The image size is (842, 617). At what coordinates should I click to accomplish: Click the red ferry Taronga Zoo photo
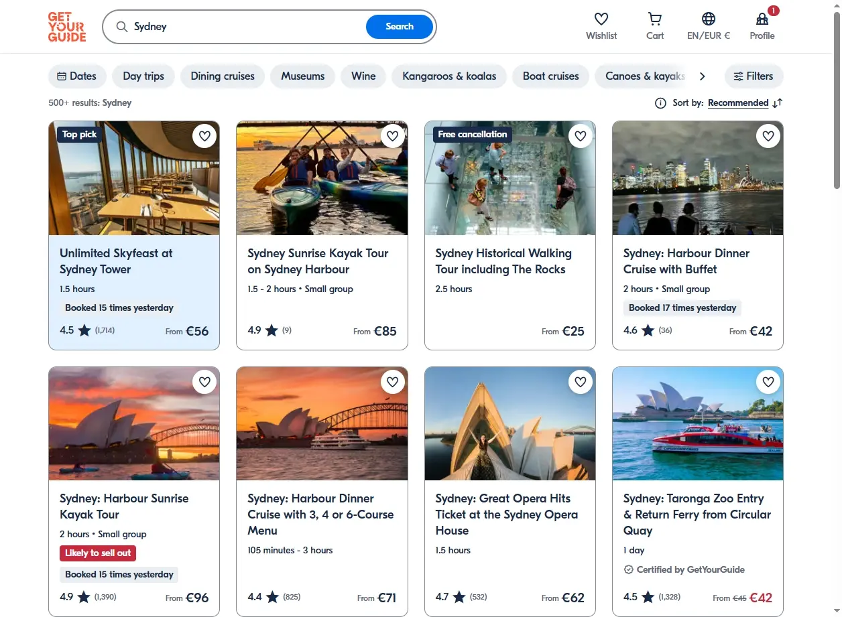pyautogui.click(x=698, y=423)
